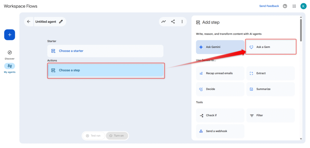Click pencil icon to rename Untitled agent
Image resolution: width=310 pixels, height=148 pixels.
point(61,22)
